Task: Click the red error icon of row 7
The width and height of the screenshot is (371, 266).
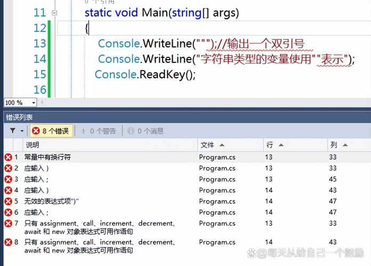Action: (9, 223)
